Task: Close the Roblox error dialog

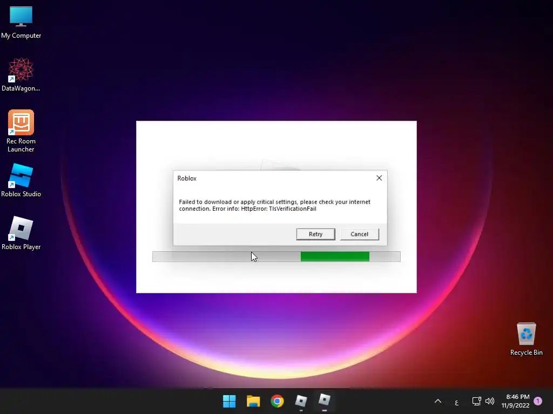Action: (379, 178)
